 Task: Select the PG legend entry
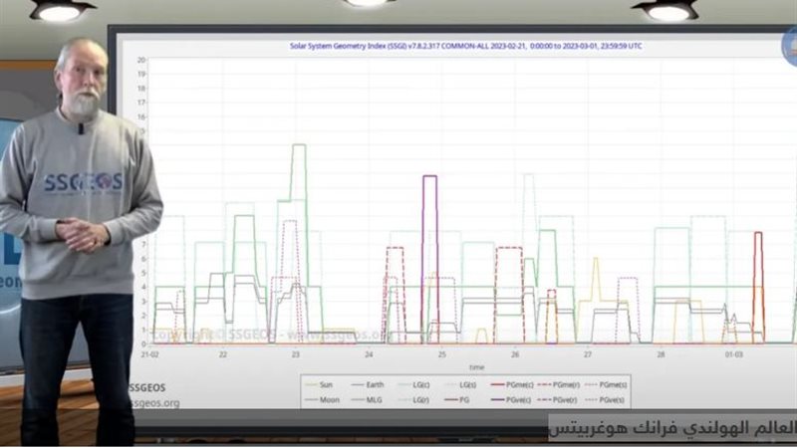[456, 400]
